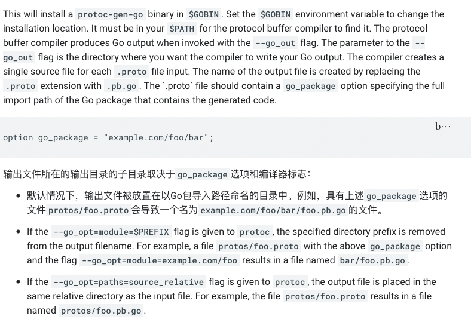Click go_package code before 'option specifying the full'
Screen dimensions: 471x319
311,87
